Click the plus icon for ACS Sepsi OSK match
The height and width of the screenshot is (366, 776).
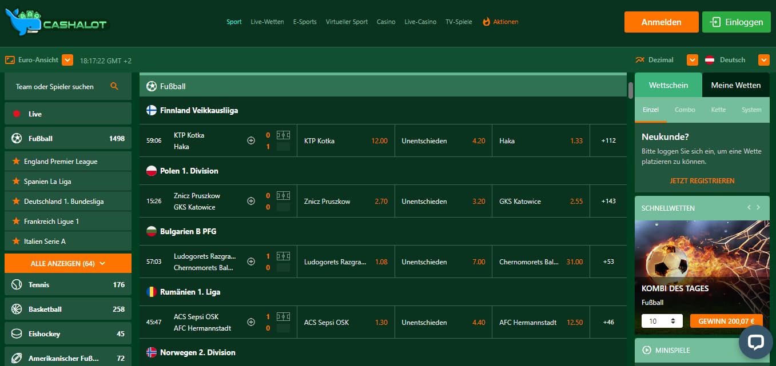pyautogui.click(x=251, y=322)
